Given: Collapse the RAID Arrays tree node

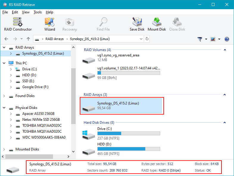Looking at the screenshot, I should [4, 47].
